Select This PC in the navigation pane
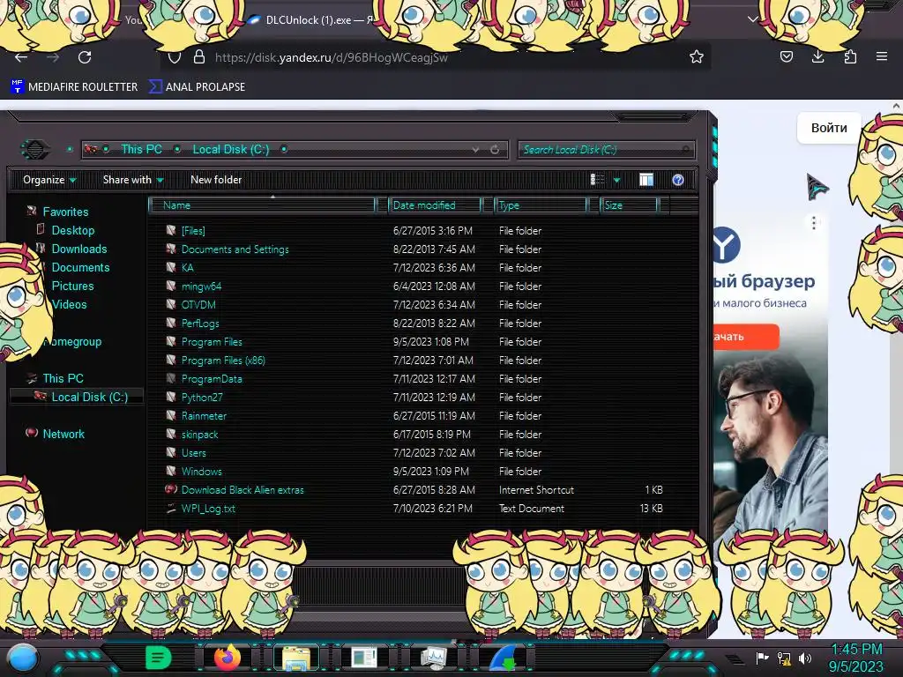903x677 pixels. (63, 378)
